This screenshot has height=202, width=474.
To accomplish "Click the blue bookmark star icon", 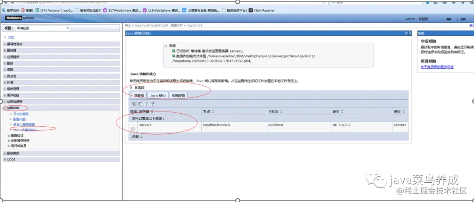I will (427, 2).
